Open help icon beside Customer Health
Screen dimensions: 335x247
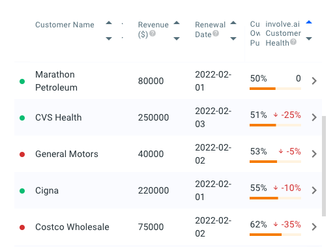click(293, 42)
